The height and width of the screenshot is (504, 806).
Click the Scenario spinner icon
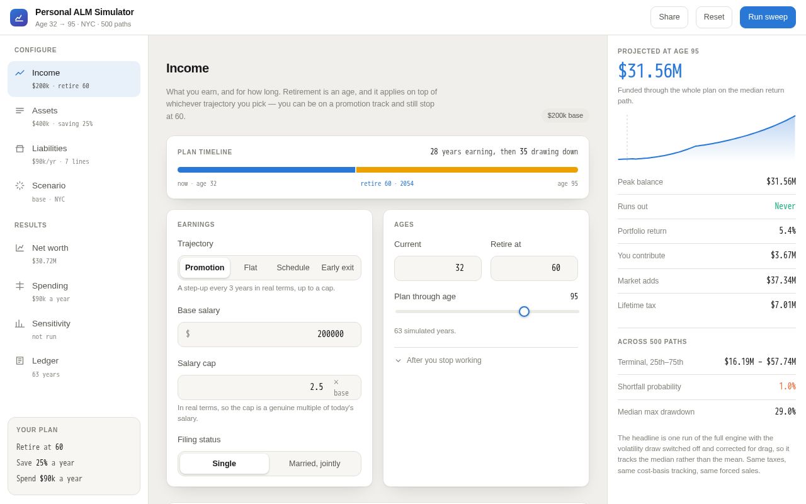[20, 185]
